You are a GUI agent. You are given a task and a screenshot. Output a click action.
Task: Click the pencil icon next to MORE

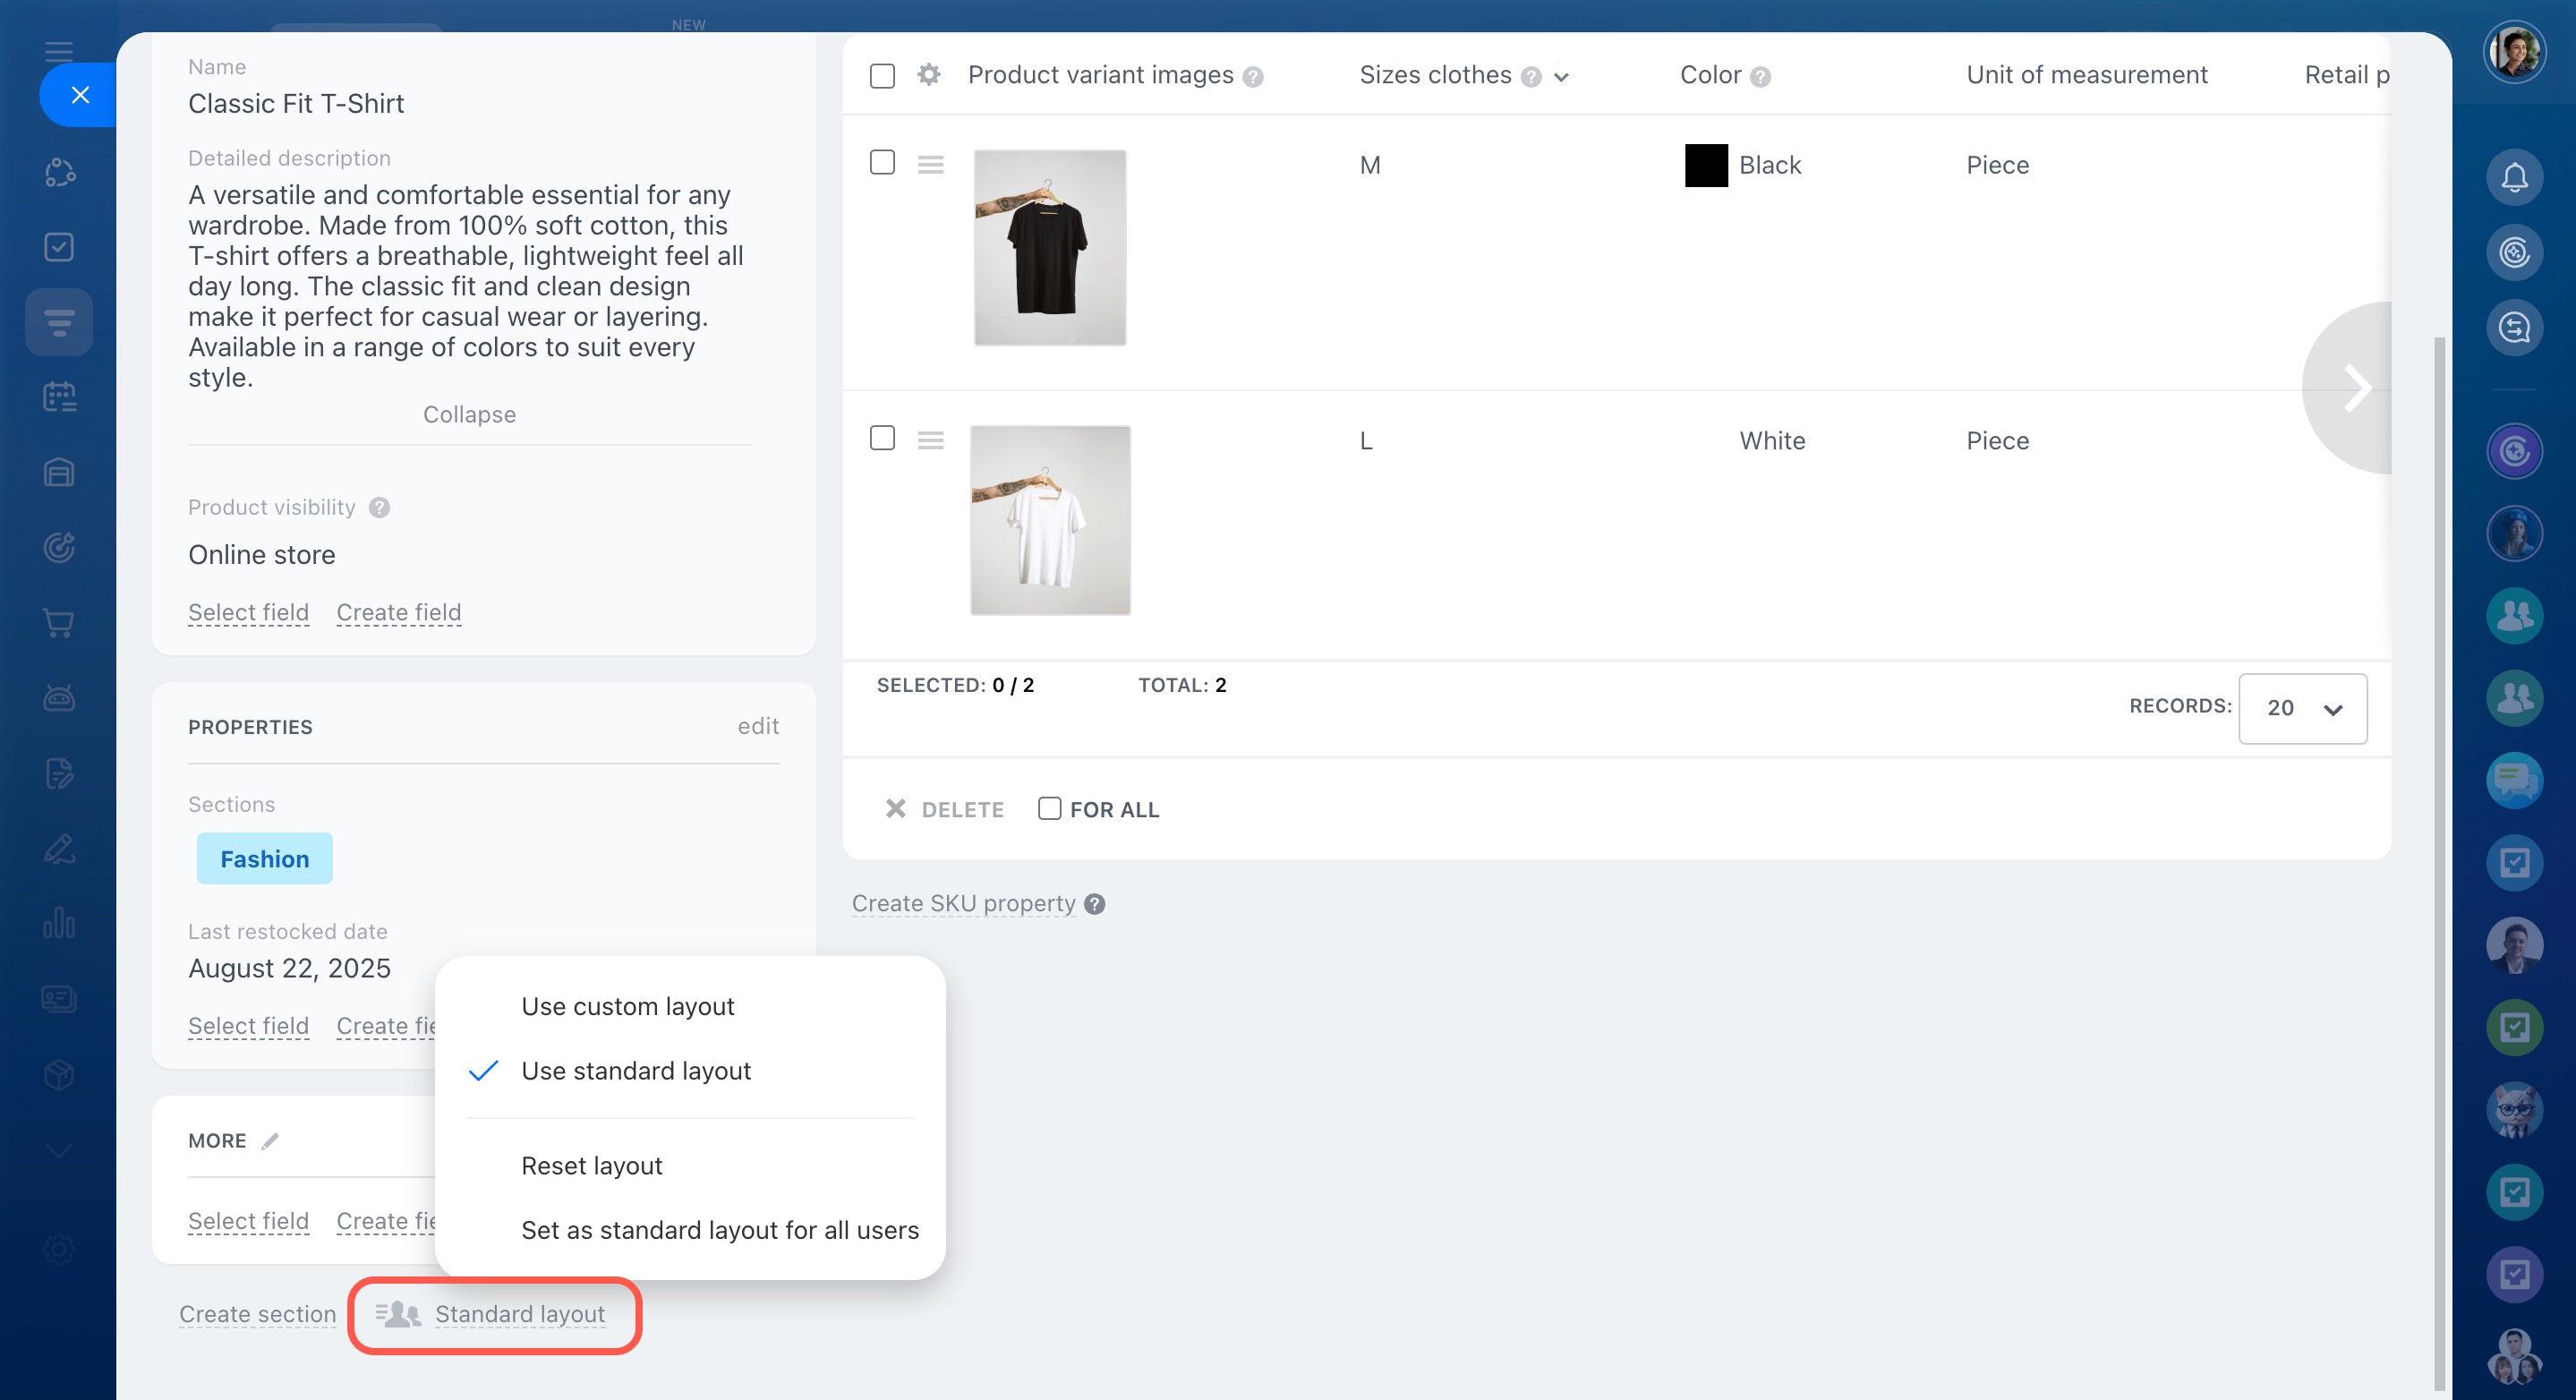[270, 1141]
